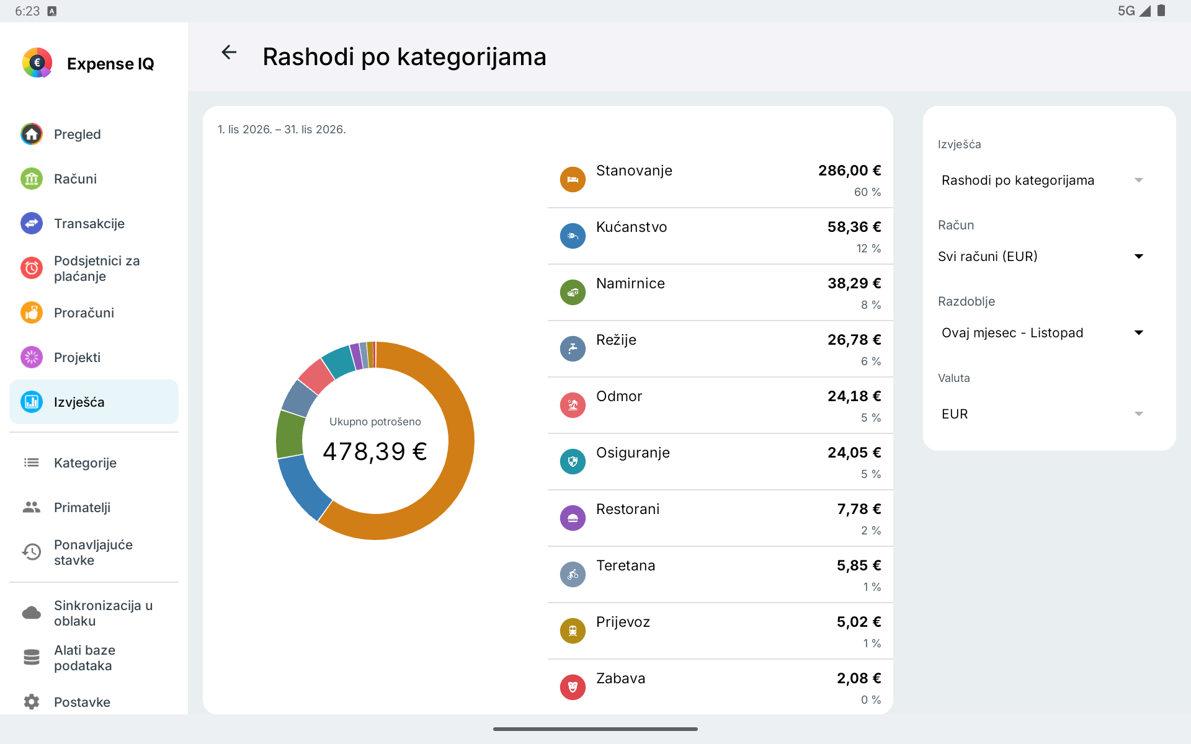Go back using the arrow icon
The image size is (1191, 744).
click(x=229, y=53)
